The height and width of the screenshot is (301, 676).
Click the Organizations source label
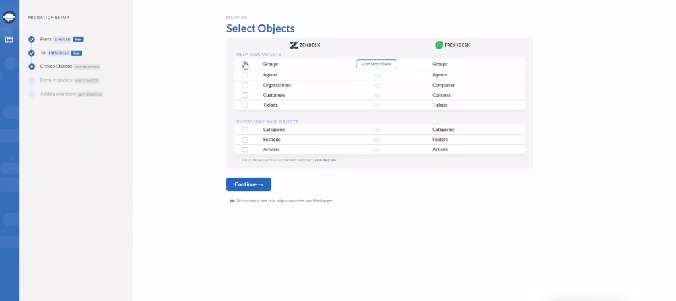(x=277, y=85)
